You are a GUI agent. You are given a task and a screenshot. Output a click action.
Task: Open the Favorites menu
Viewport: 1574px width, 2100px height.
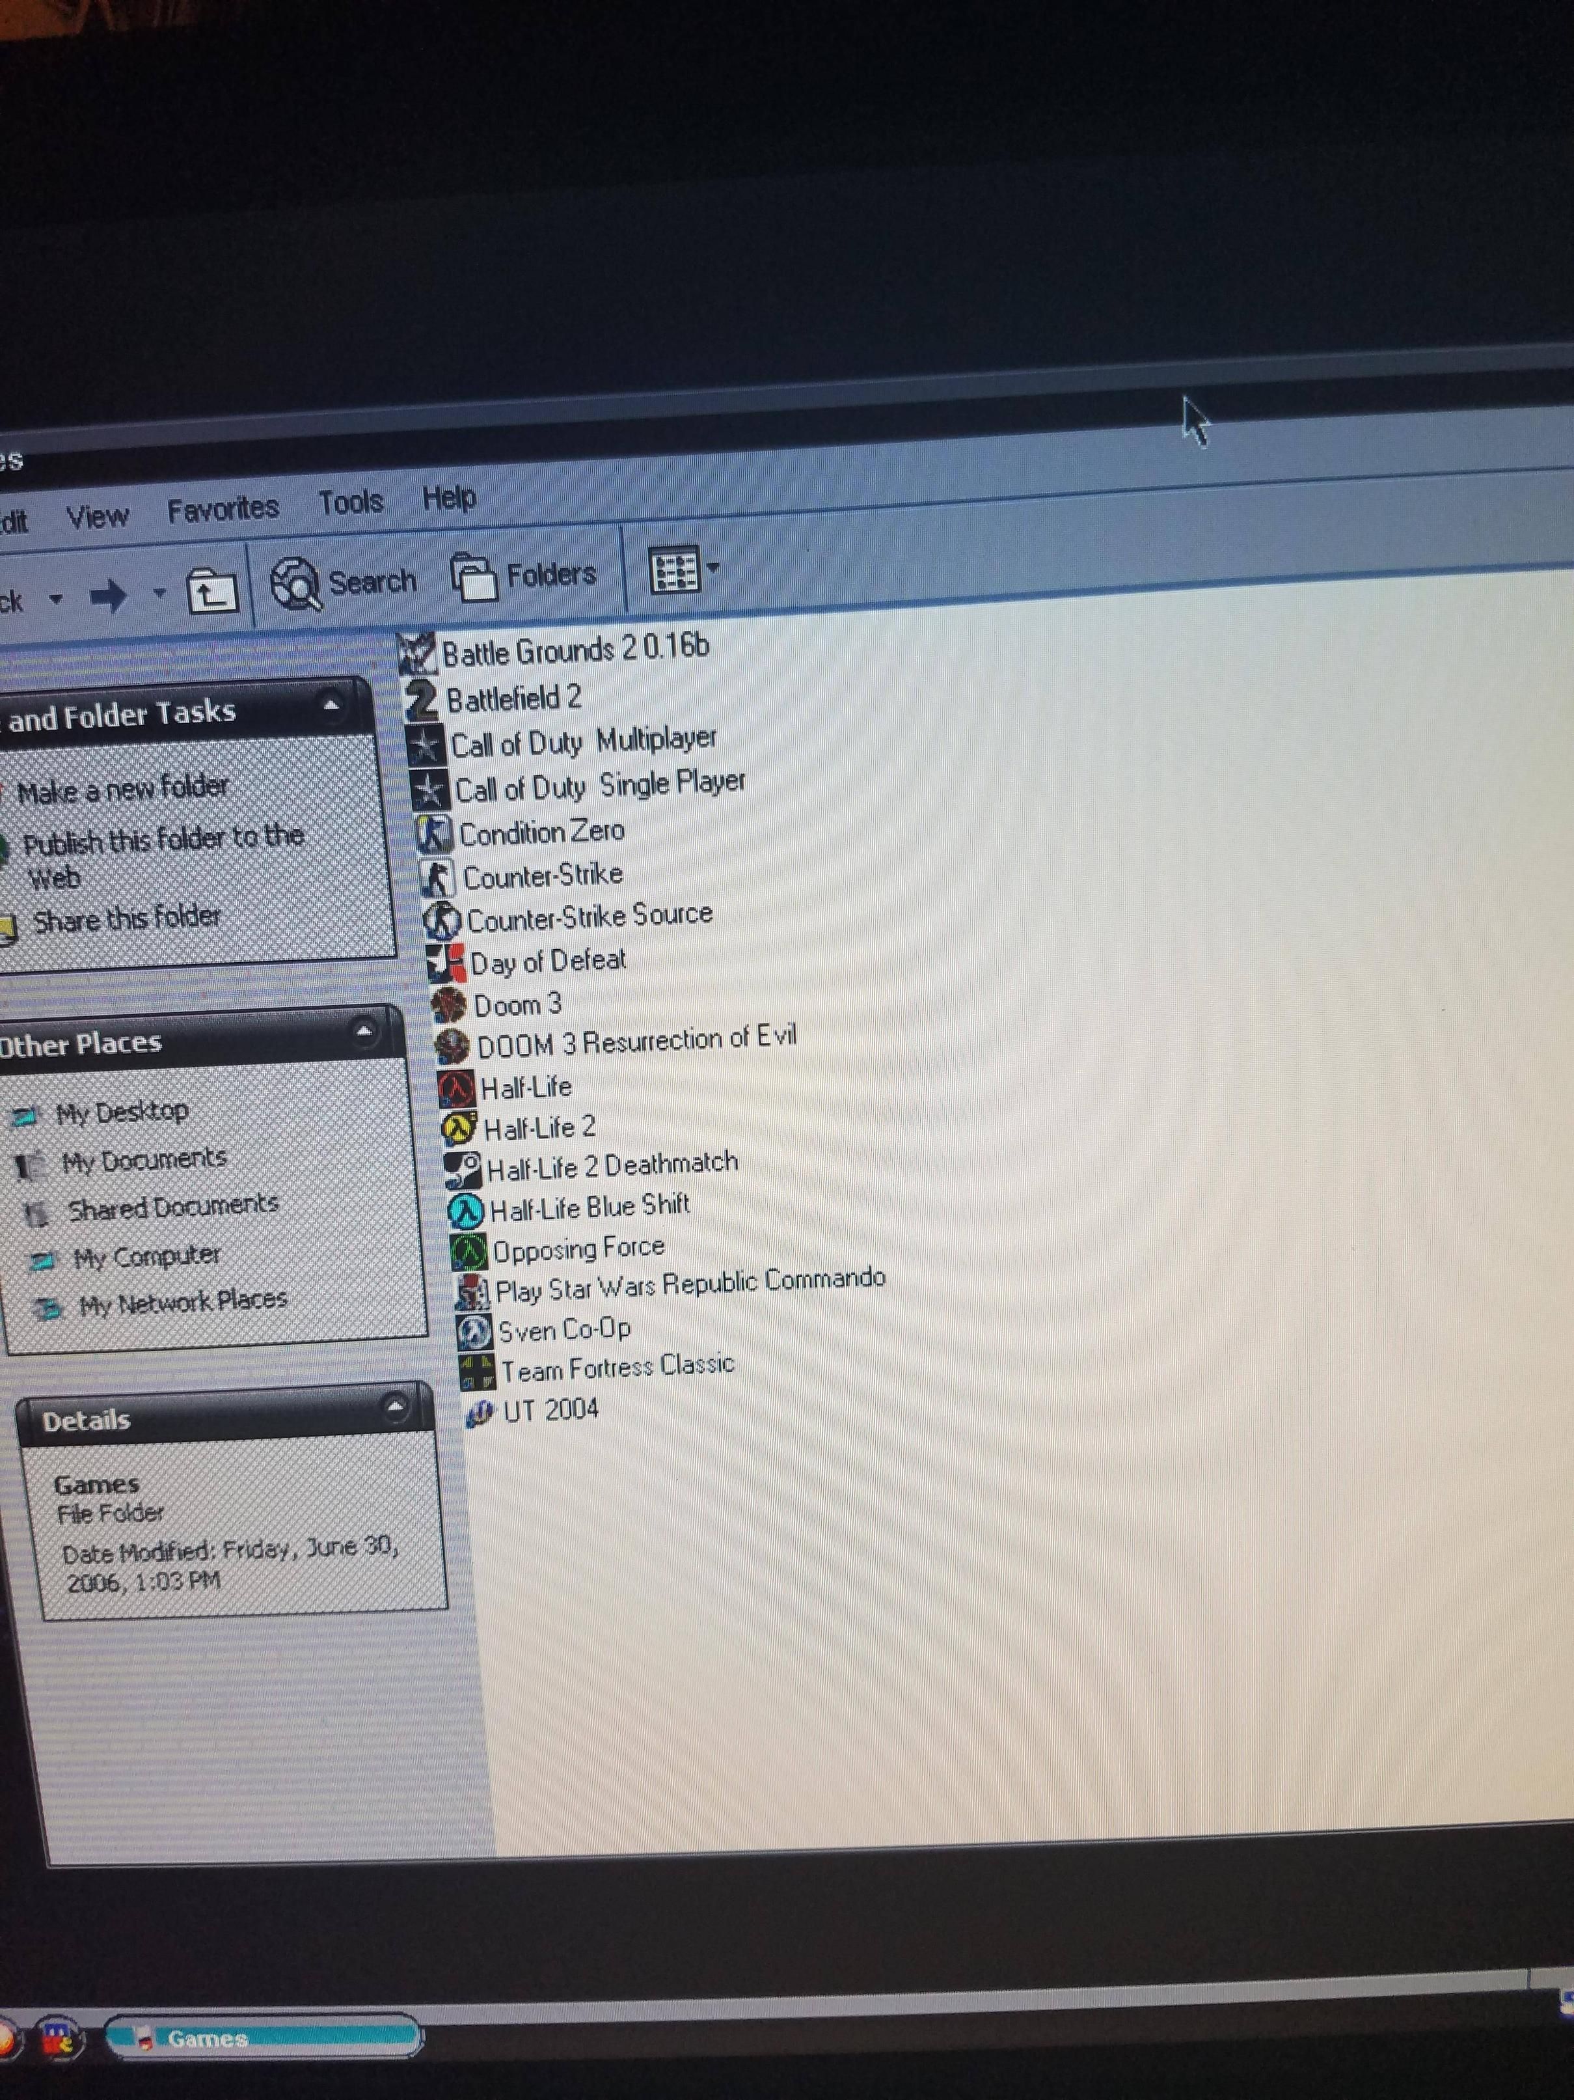coord(223,510)
